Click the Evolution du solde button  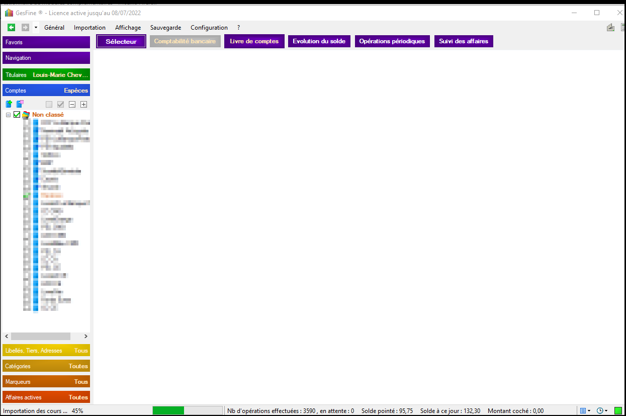[x=319, y=41]
